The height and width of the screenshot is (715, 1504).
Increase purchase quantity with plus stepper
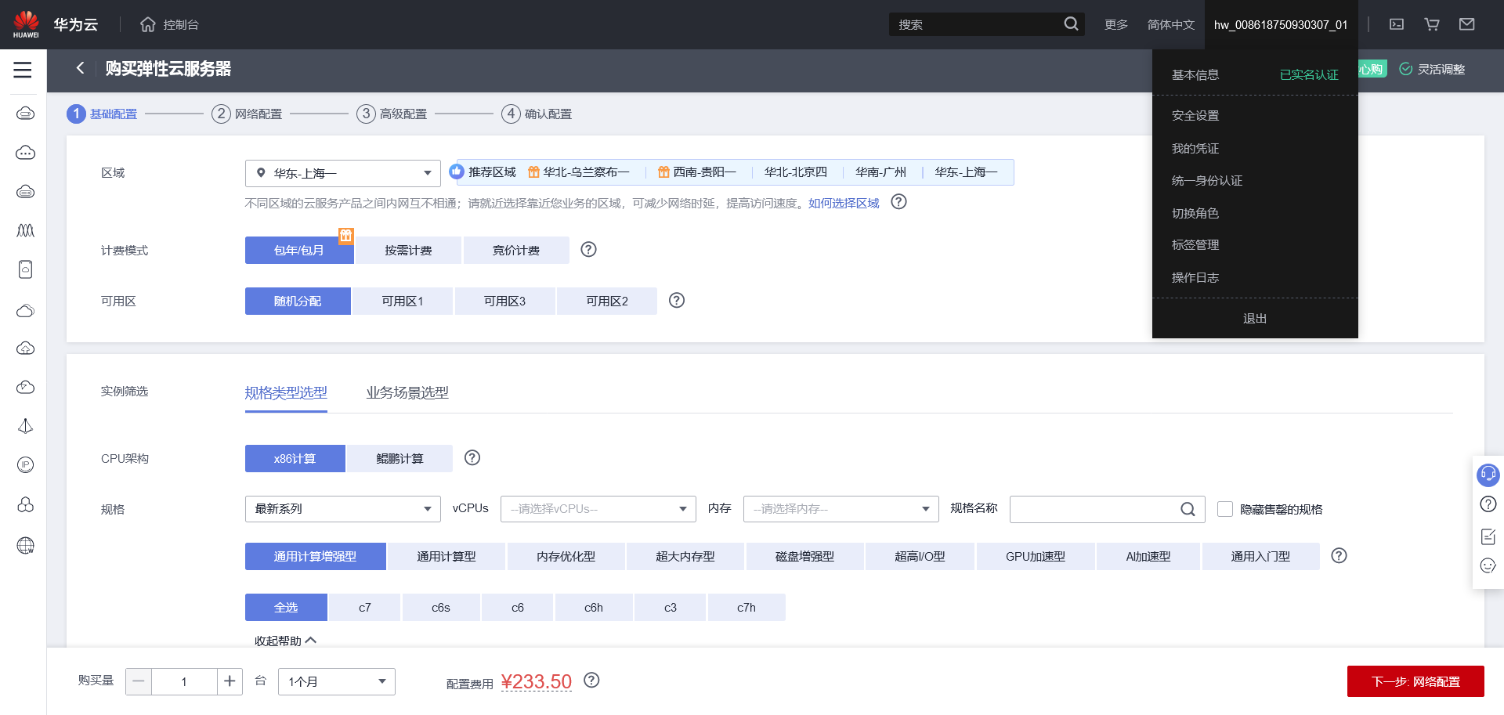tap(230, 681)
